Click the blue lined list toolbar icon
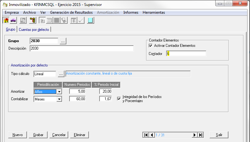 point(90,21)
